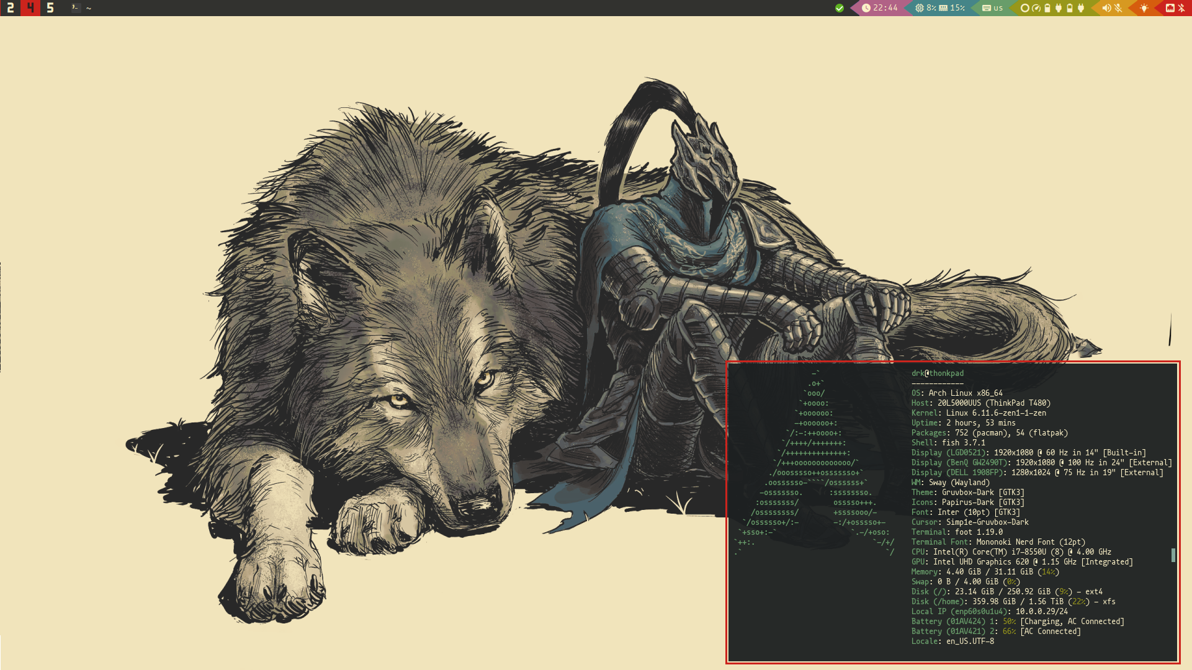The height and width of the screenshot is (670, 1192).
Task: Click the clock icon beside 22:44
Action: [x=866, y=8]
